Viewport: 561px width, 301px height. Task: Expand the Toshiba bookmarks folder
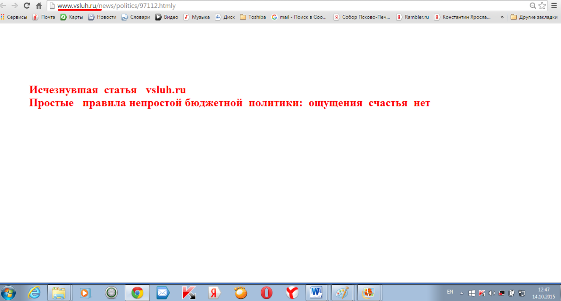(x=253, y=17)
